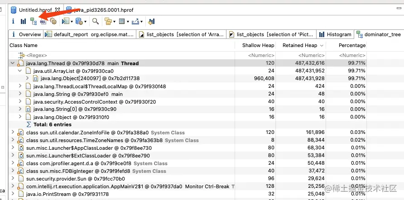Click the Group Result By icon
Screen dimensions: 404x200
pos(108,21)
